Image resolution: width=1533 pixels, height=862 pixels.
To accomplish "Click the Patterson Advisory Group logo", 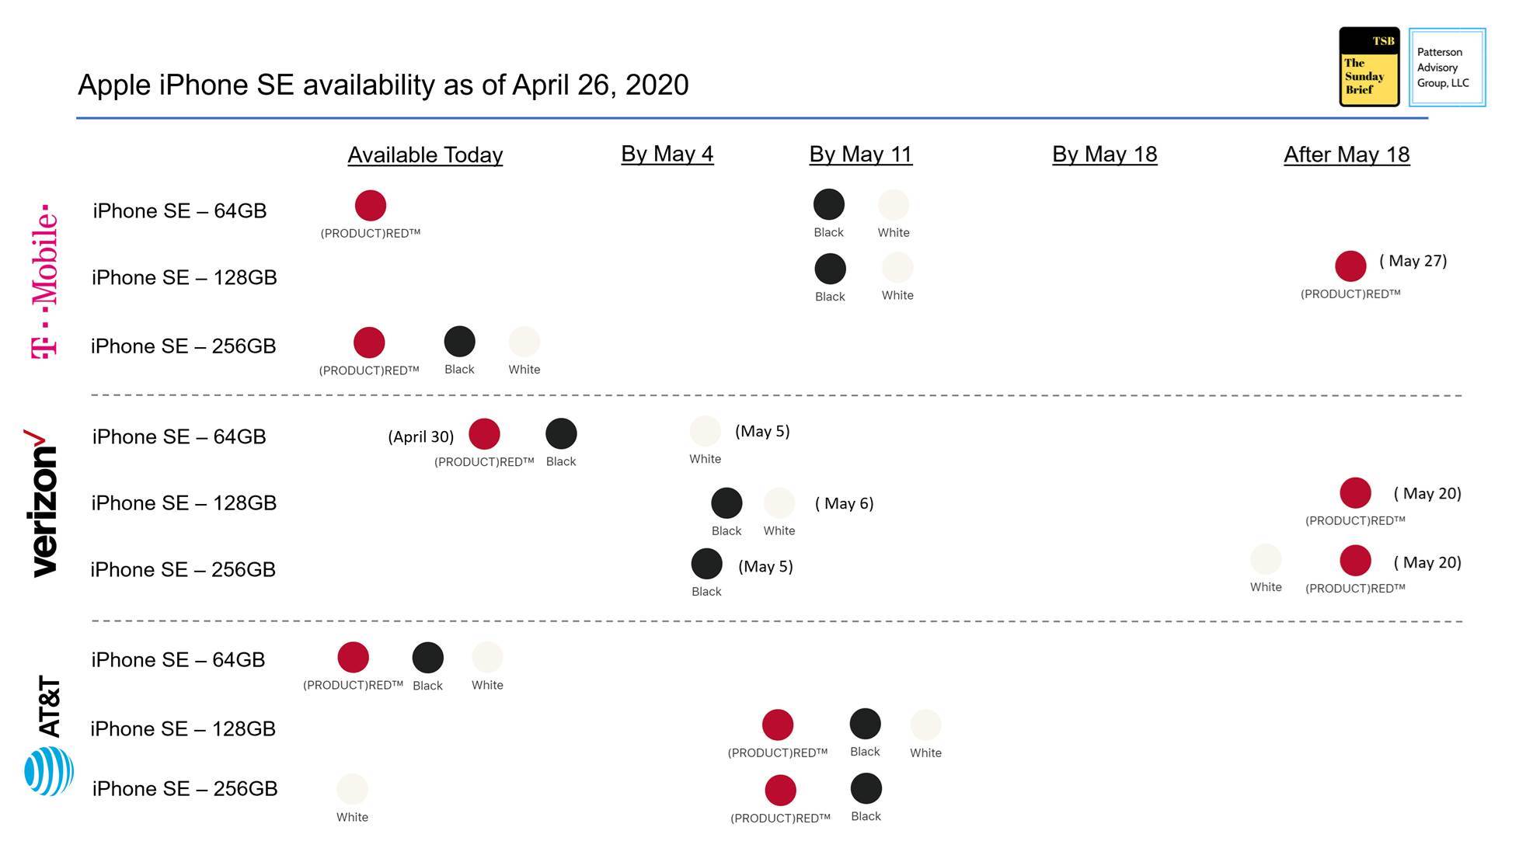I will click(1446, 68).
